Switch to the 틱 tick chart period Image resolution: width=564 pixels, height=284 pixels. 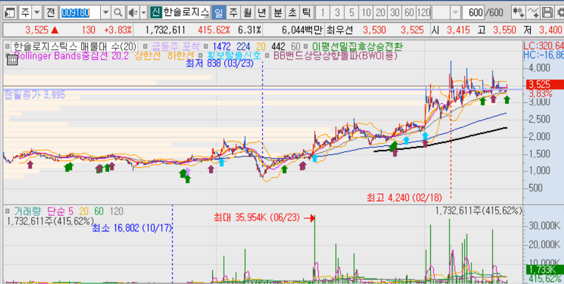pos(307,13)
